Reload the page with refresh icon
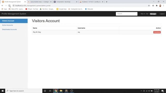Image resolution: width=166 pixels, height=93 pixels. pyautogui.click(x=9, y=6)
